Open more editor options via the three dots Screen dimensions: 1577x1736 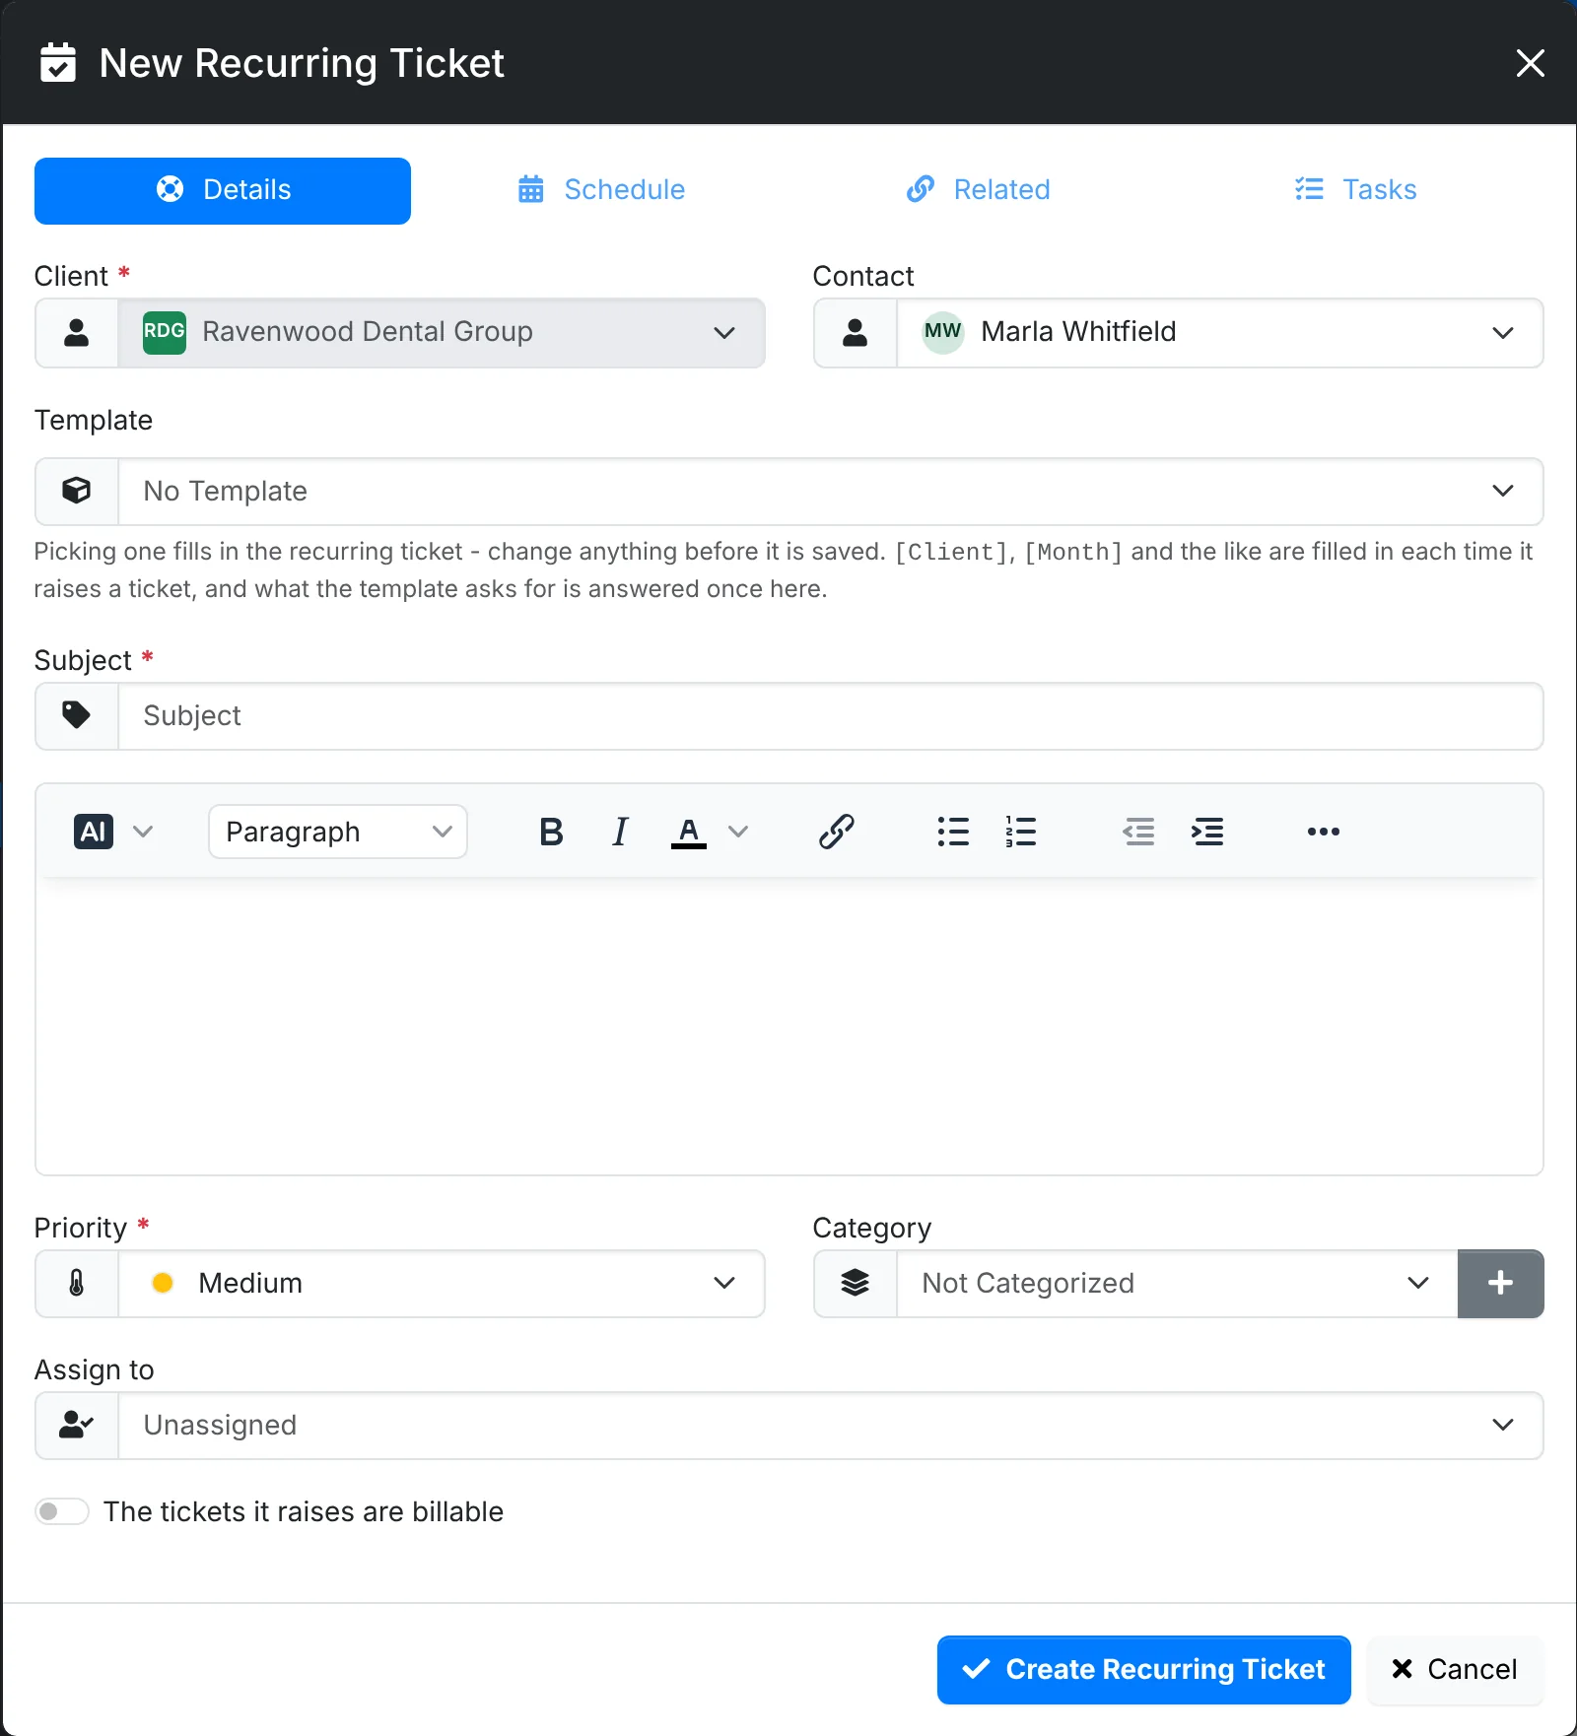coord(1324,832)
